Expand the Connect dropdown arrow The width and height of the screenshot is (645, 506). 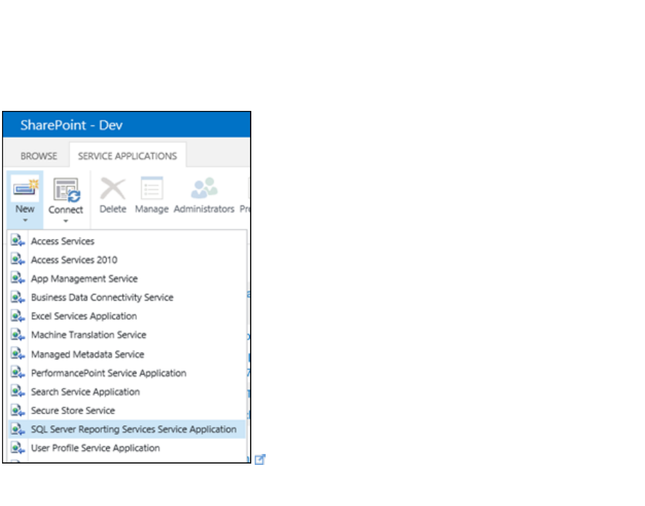click(x=66, y=221)
